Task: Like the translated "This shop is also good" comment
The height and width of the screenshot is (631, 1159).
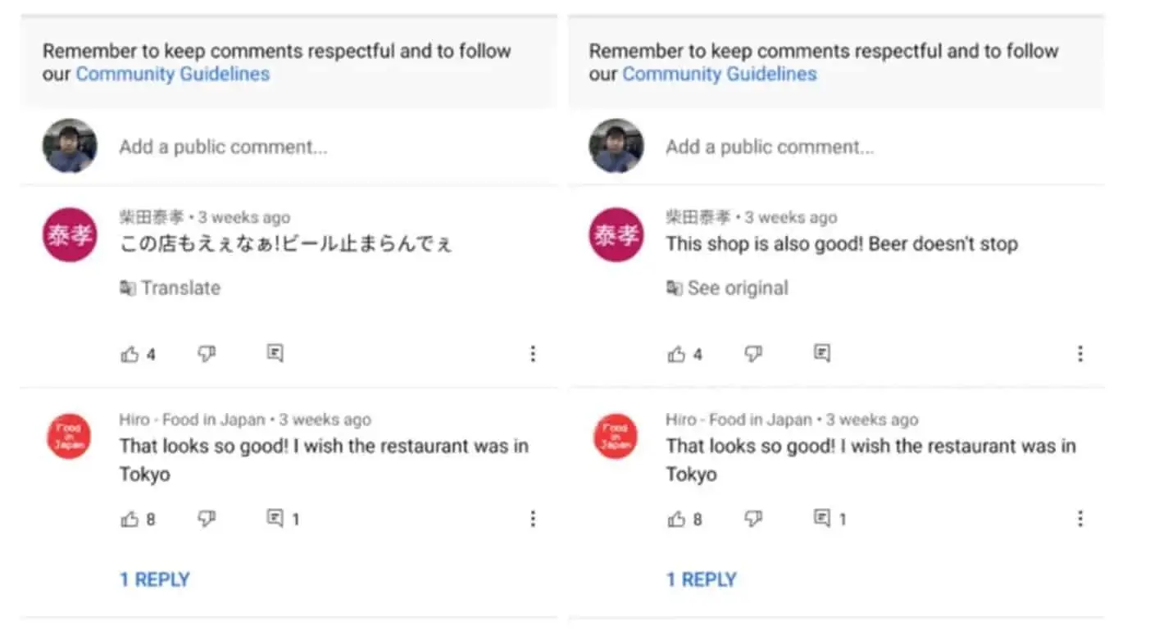Action: (x=676, y=354)
